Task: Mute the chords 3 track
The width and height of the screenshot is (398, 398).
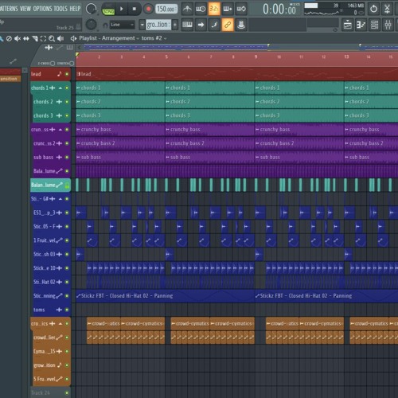Action: click(67, 115)
